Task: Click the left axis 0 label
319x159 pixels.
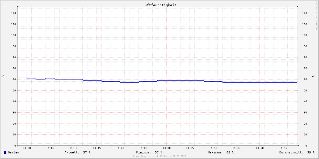Action: point(15,145)
